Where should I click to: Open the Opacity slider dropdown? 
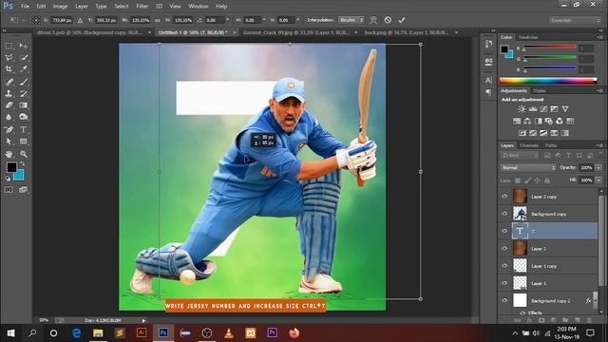tap(598, 167)
